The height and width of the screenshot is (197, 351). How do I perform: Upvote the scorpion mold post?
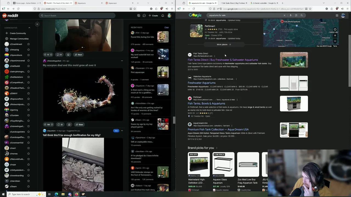tap(45, 124)
